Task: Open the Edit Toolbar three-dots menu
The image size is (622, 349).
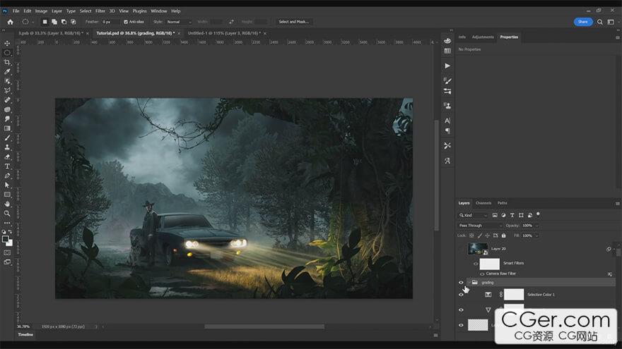Action: [x=7, y=223]
